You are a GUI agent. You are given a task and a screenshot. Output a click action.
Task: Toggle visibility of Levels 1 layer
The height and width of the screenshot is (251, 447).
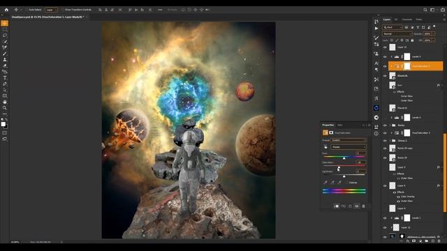(385, 218)
